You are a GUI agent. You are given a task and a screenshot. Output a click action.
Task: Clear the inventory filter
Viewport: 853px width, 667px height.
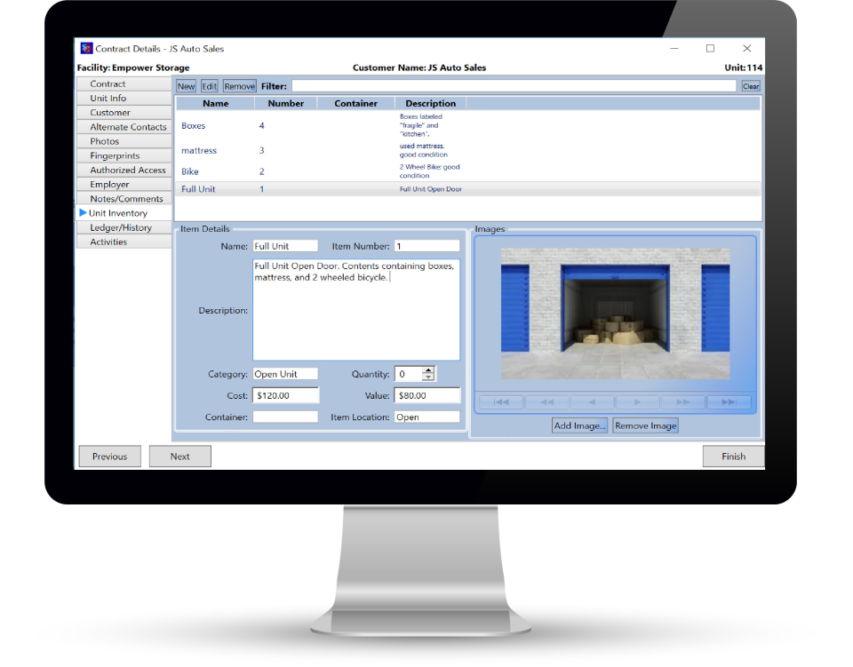pos(751,86)
